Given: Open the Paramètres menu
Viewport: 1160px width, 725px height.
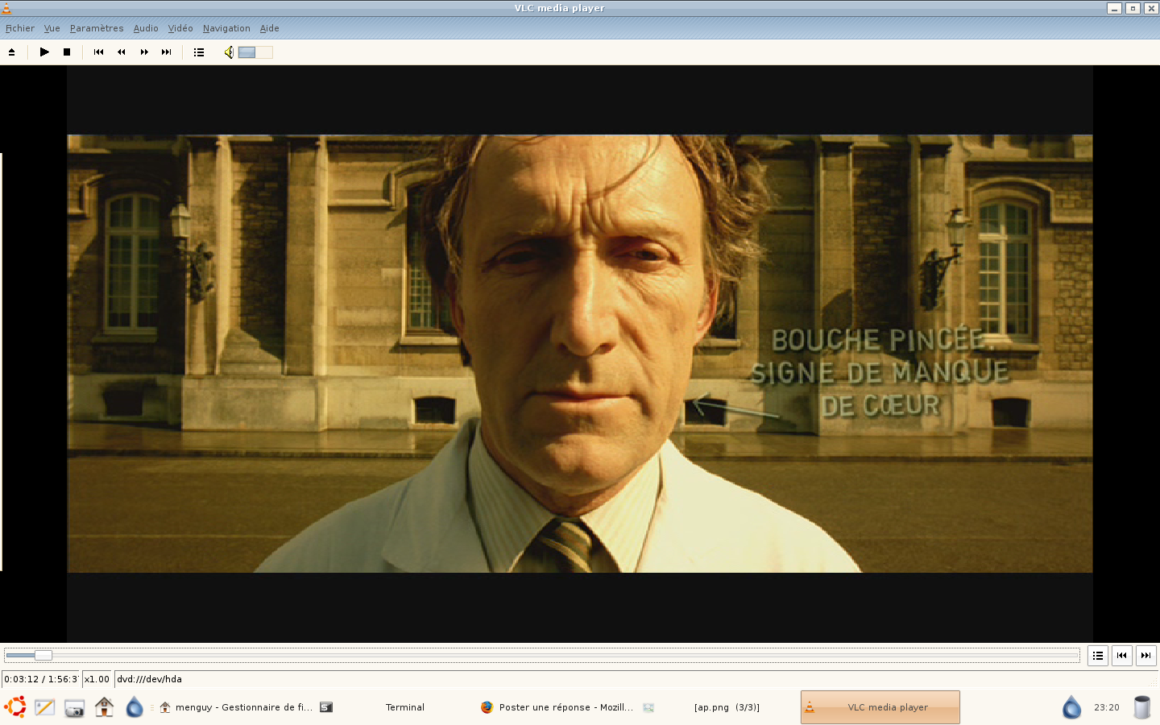Looking at the screenshot, I should pyautogui.click(x=97, y=28).
